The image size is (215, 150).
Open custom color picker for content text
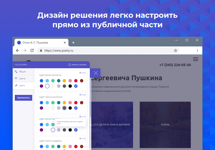point(76,108)
